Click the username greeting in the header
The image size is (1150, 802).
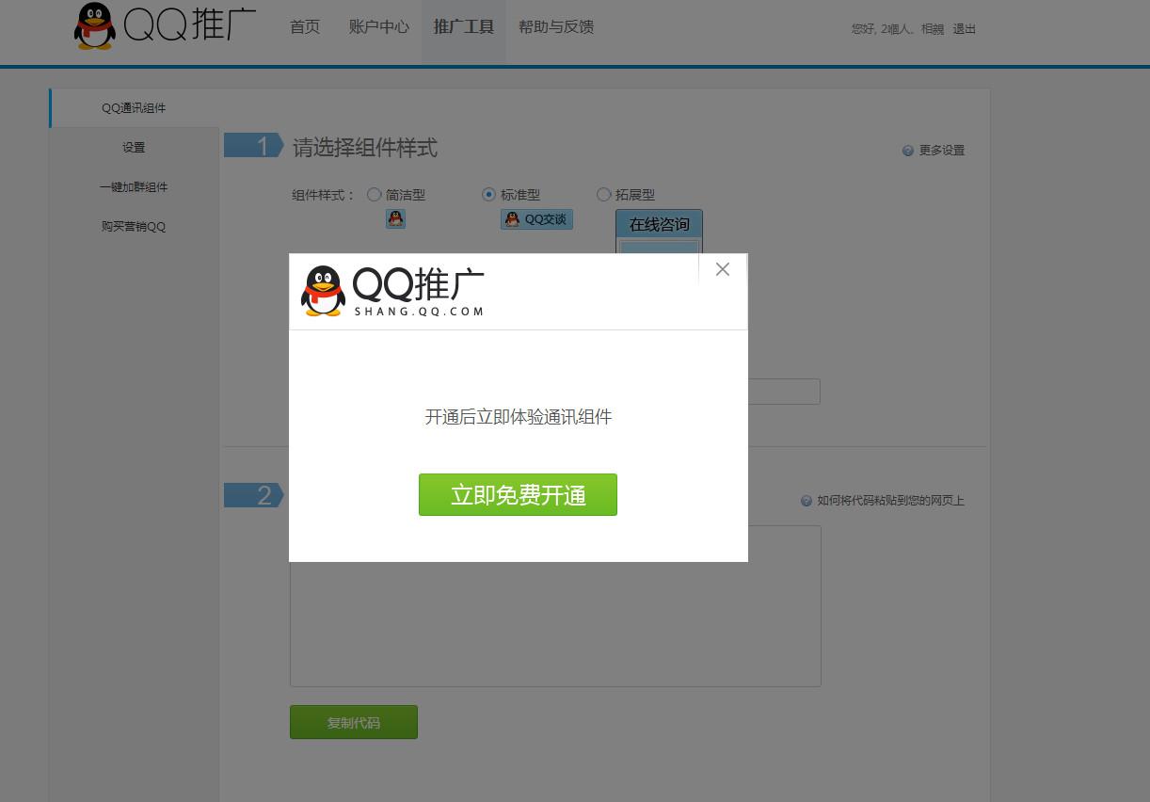[x=898, y=29]
